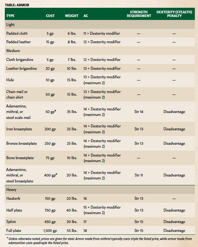Click Hide armor's 10 gp cost
The image size is (198, 247).
(50, 80)
